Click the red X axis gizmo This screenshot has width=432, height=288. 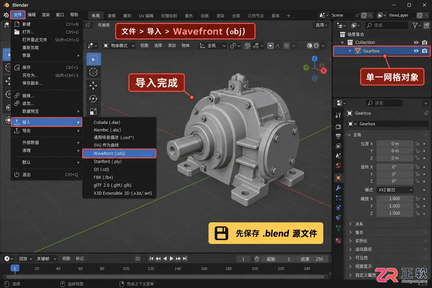(x=324, y=71)
